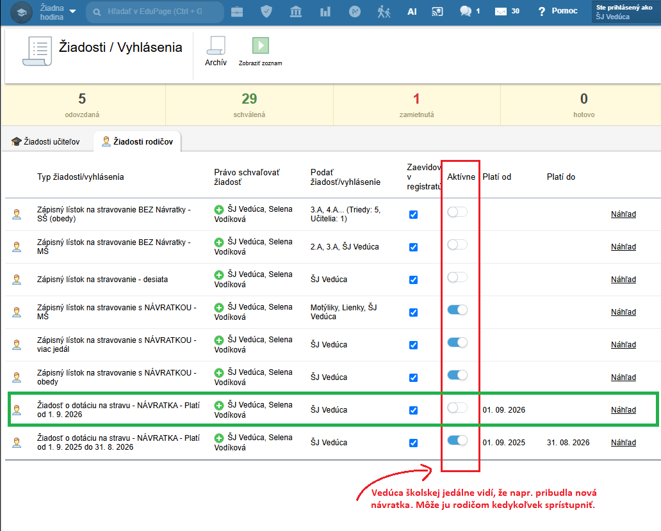This screenshot has width=661, height=531.
Task: Click person icon of stravovanie desiata row
Action: (17, 280)
